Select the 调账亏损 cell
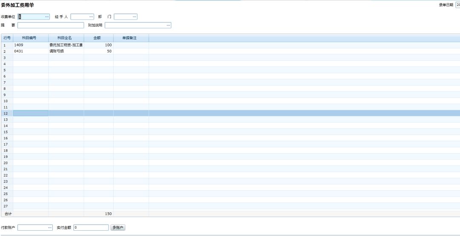The height and width of the screenshot is (243, 460). tap(66, 51)
